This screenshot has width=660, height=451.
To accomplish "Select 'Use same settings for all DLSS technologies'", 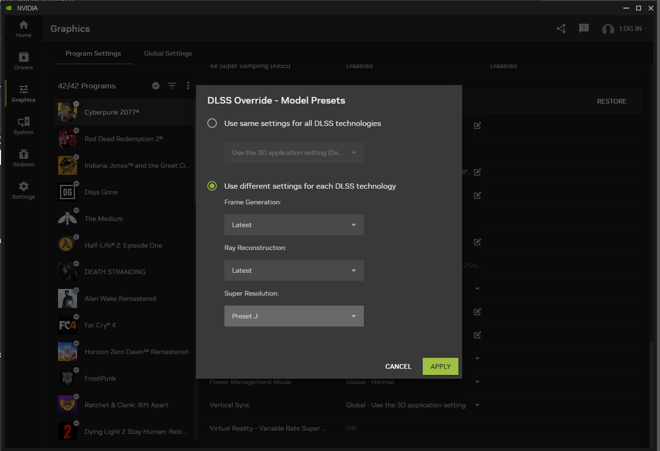I will (212, 123).
